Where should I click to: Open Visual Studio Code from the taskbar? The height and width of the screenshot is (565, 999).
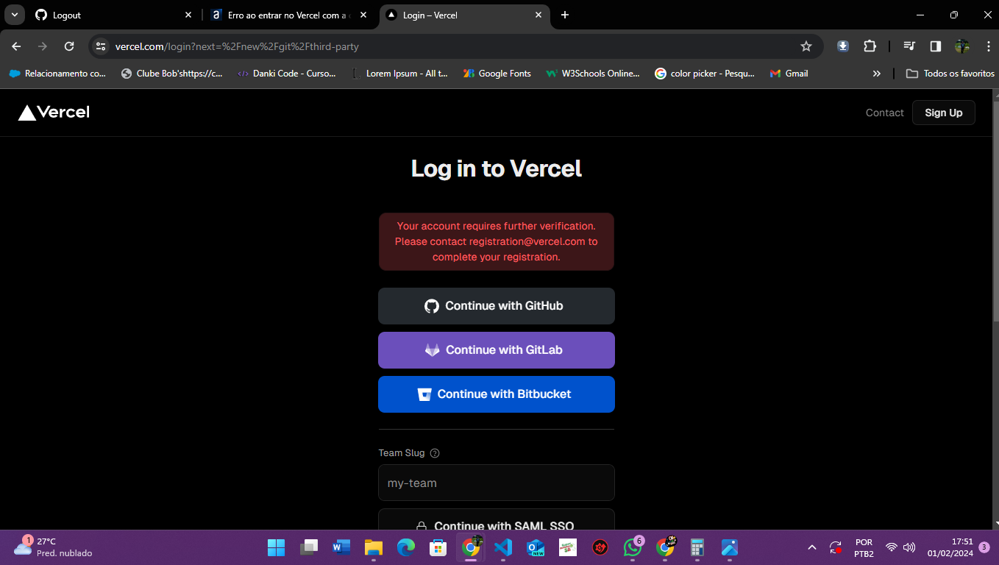[x=503, y=547]
